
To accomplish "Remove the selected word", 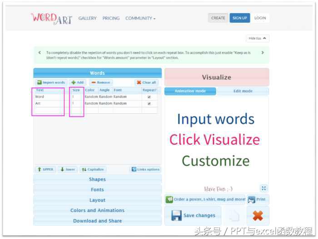I will click(100, 82).
